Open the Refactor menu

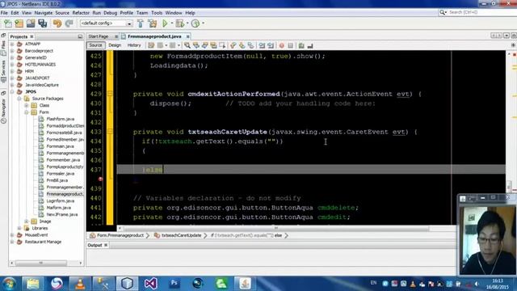[81, 13]
